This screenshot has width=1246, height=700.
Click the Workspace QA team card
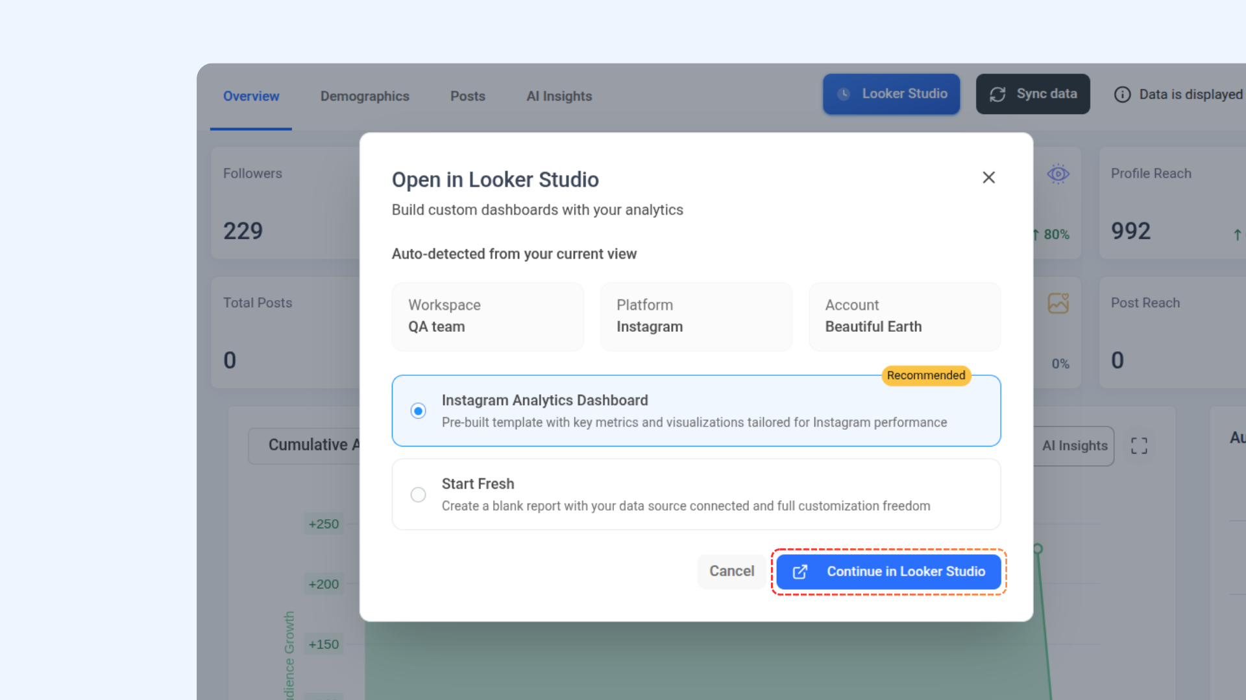click(487, 316)
